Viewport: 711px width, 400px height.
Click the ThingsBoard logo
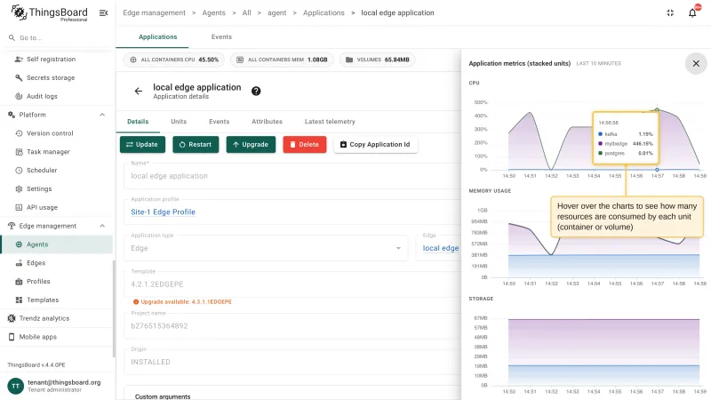pyautogui.click(x=50, y=12)
